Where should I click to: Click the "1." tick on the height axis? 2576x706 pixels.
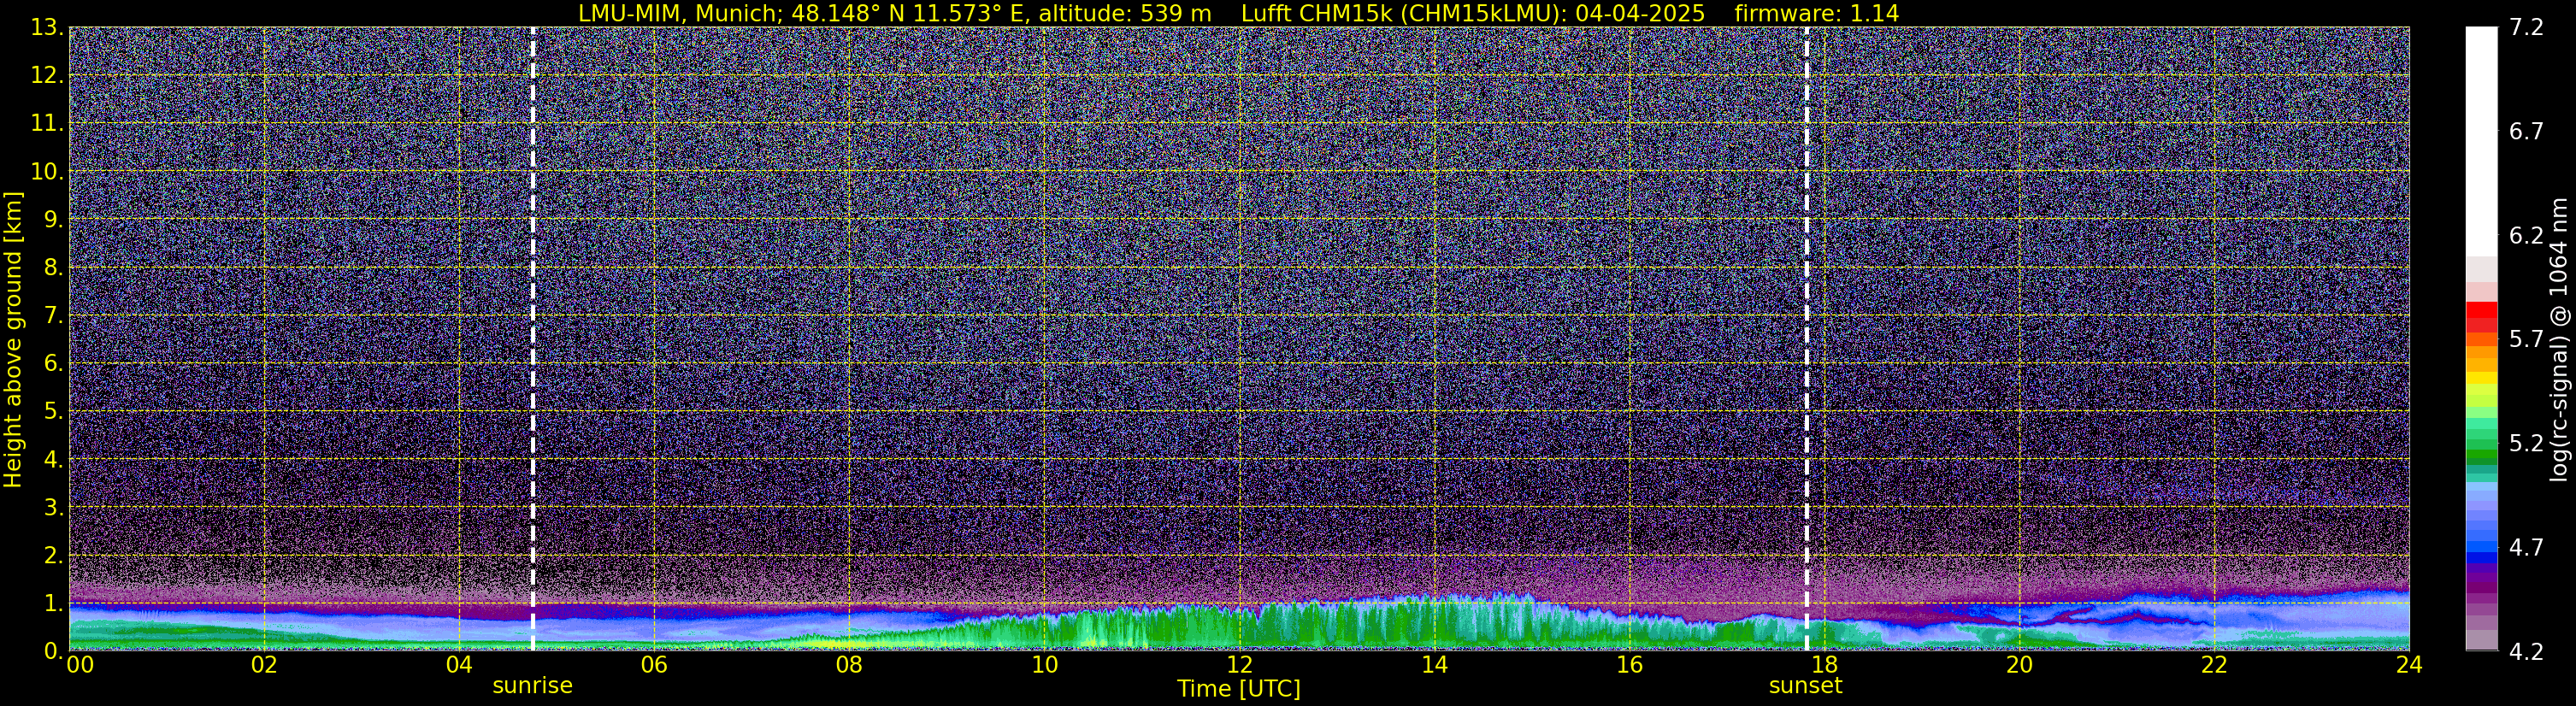point(53,603)
